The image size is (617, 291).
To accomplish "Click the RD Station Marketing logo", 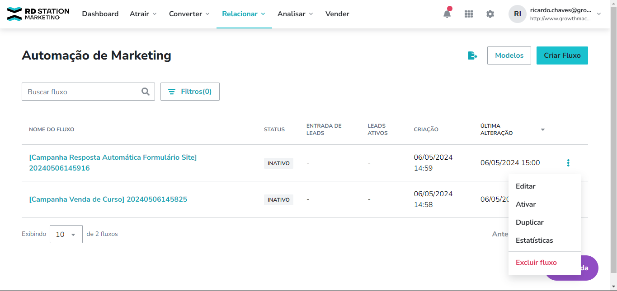I will [x=38, y=14].
